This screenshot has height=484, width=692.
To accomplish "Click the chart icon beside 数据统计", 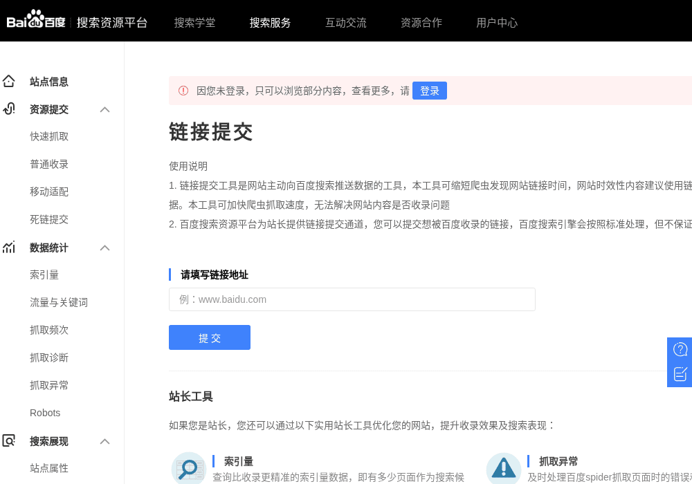I will pos(9,248).
